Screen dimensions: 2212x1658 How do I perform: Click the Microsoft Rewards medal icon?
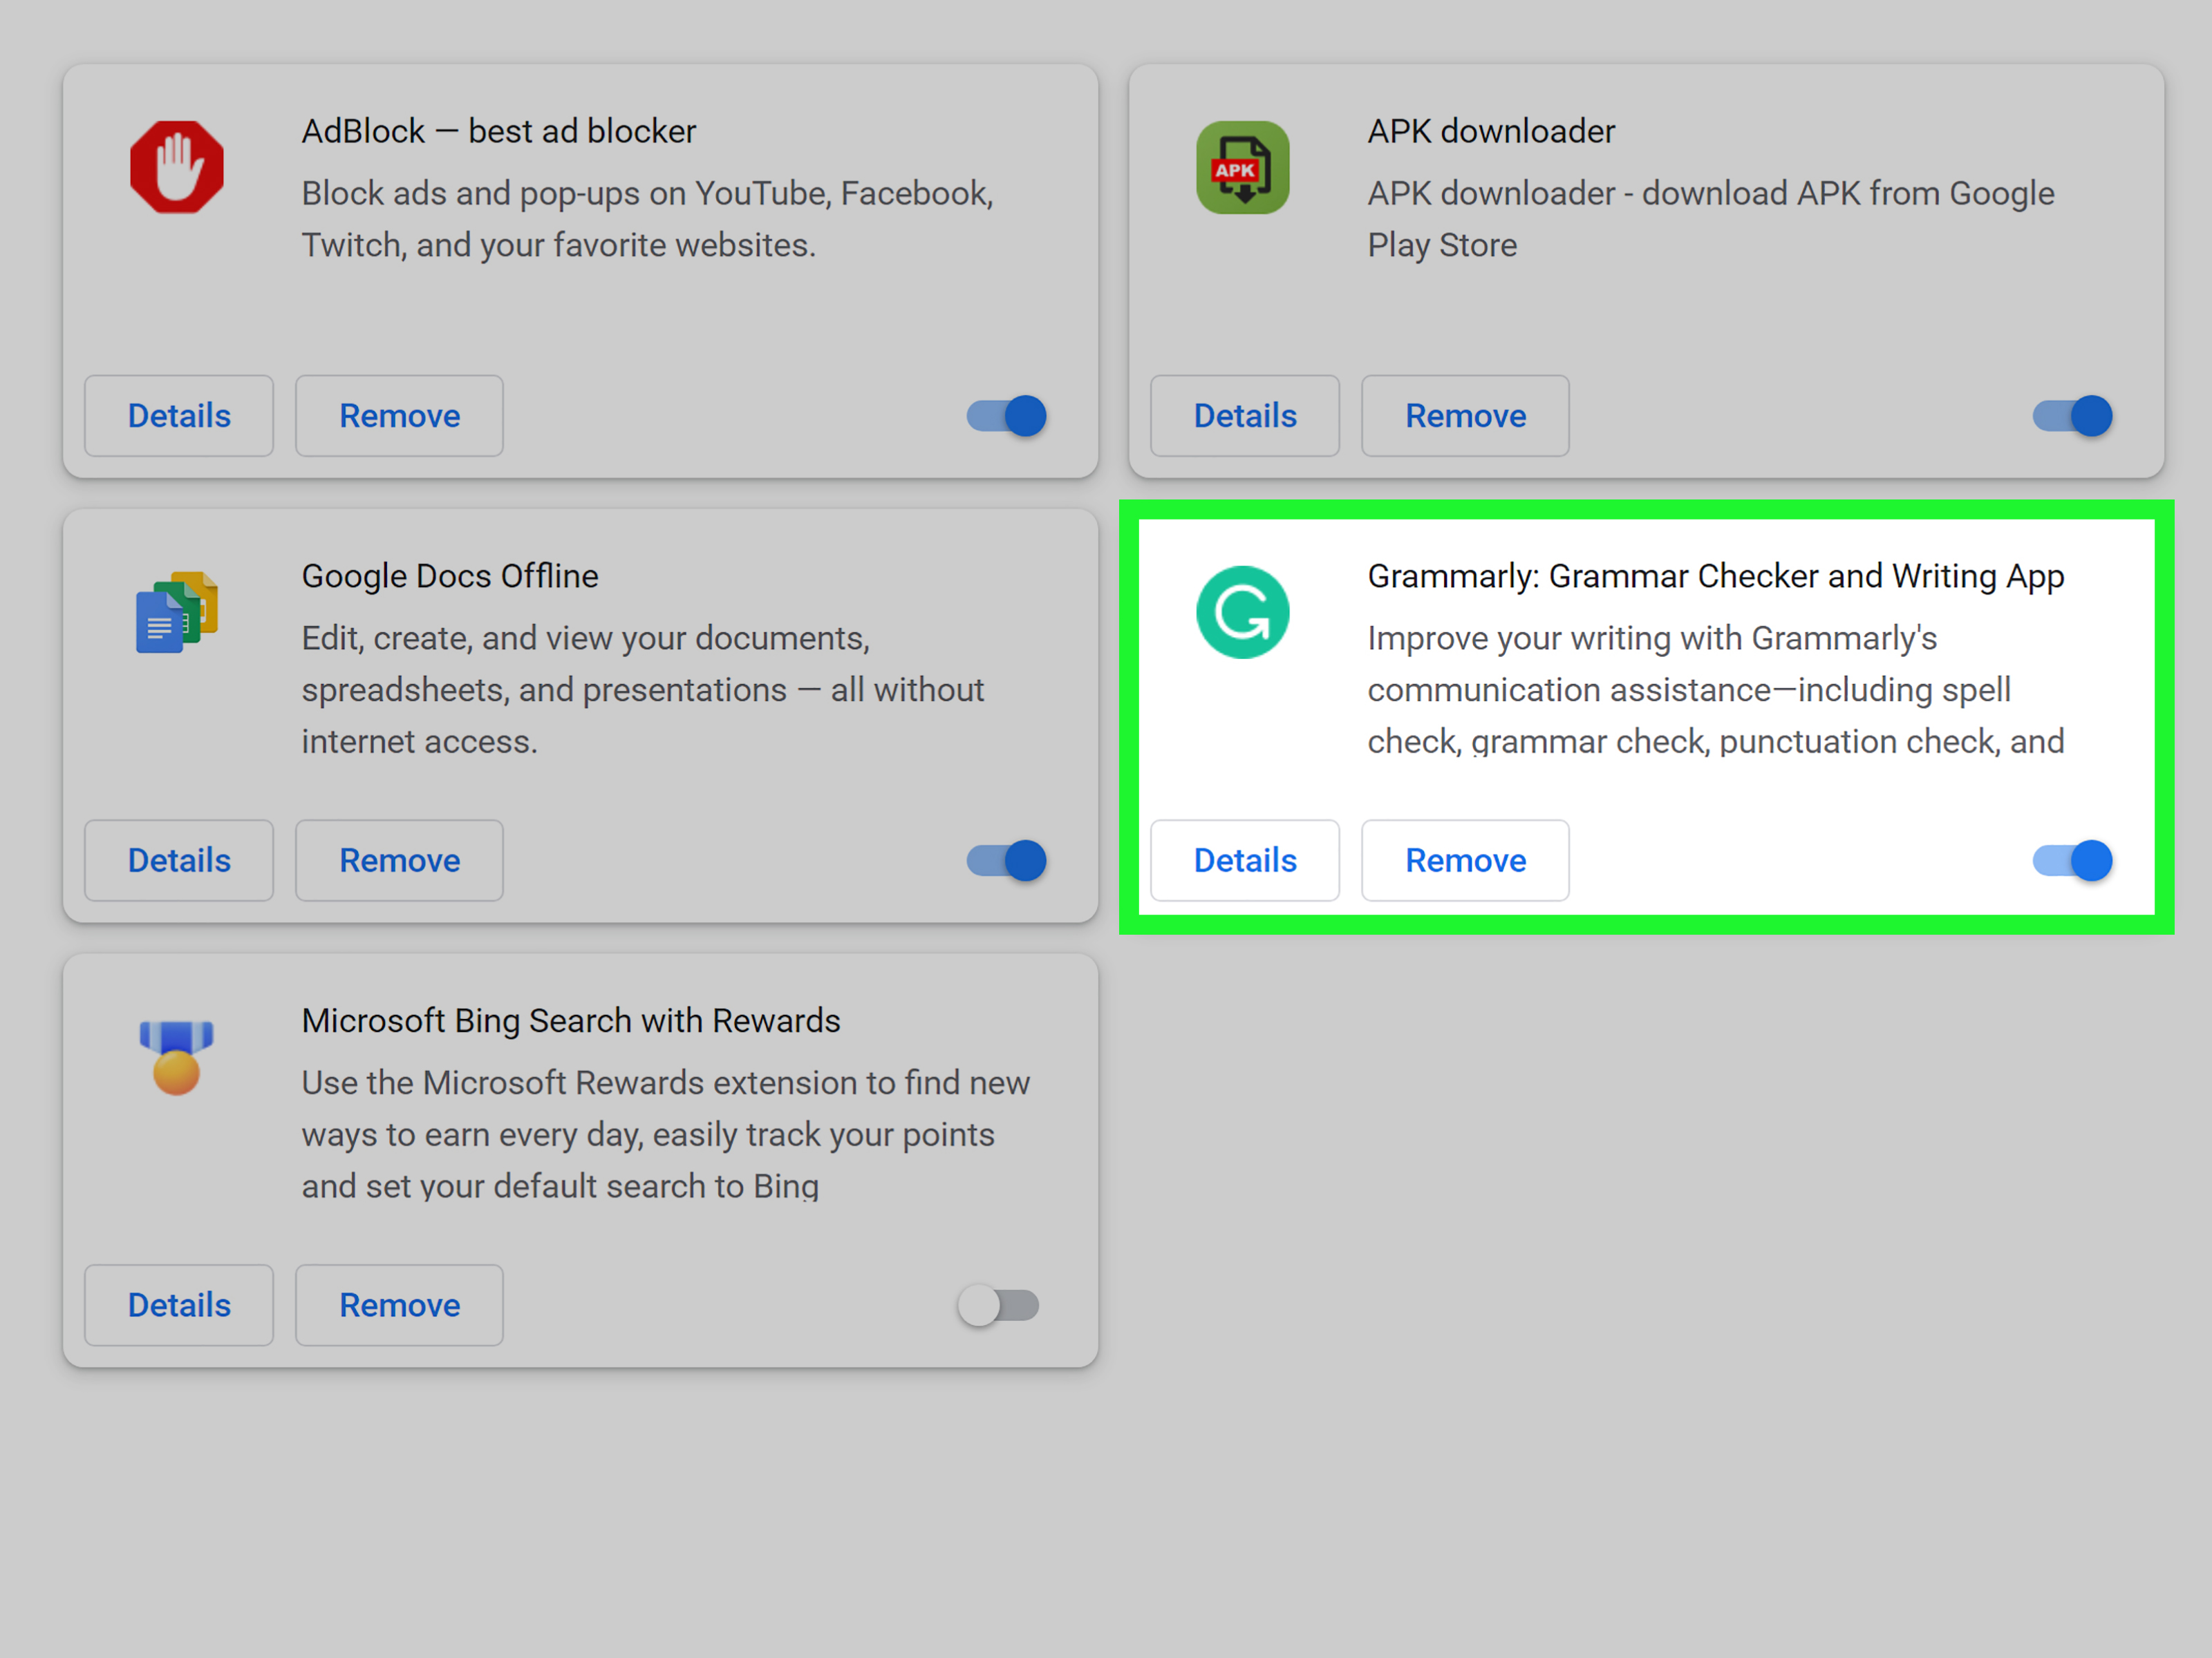click(x=176, y=1056)
